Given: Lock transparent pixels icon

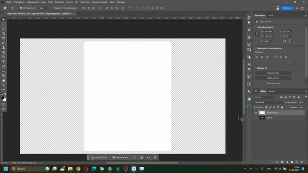Looking at the screenshot, I should (266, 107).
